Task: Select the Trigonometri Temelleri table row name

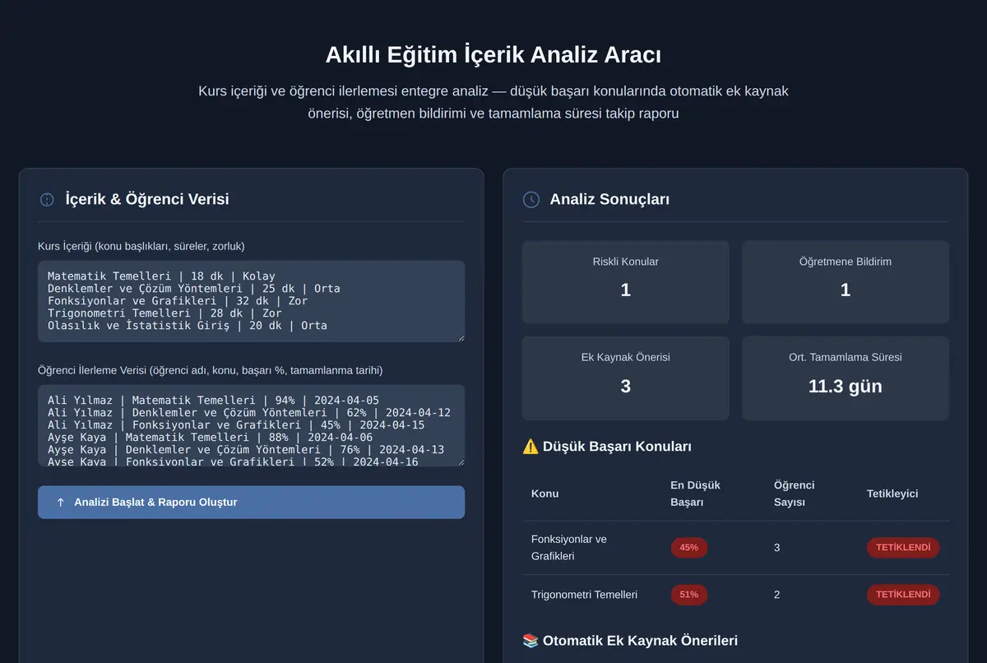Action: 584,594
